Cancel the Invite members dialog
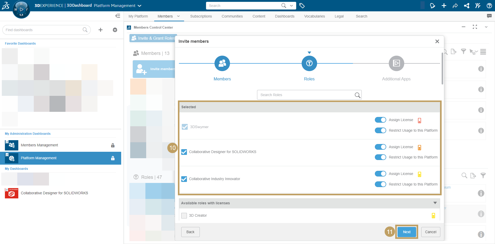This screenshot has width=495, height=244. pyautogui.click(x=431, y=232)
